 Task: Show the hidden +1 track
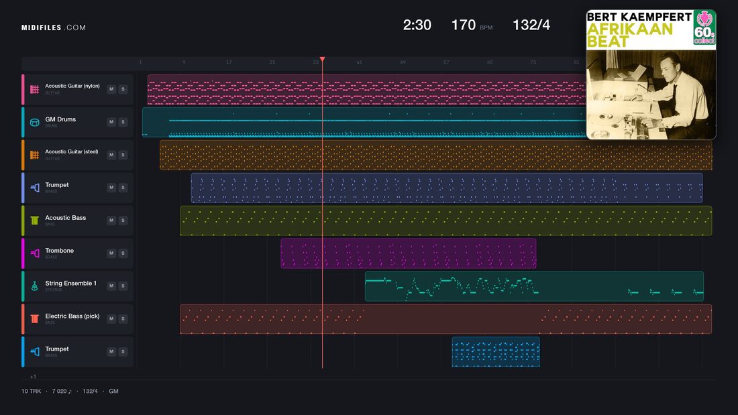(x=33, y=376)
